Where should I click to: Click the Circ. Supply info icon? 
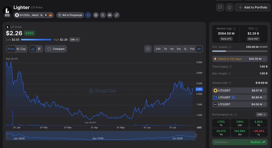(230, 47)
